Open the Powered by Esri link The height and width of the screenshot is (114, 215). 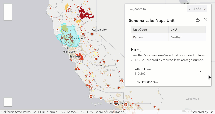203,112
